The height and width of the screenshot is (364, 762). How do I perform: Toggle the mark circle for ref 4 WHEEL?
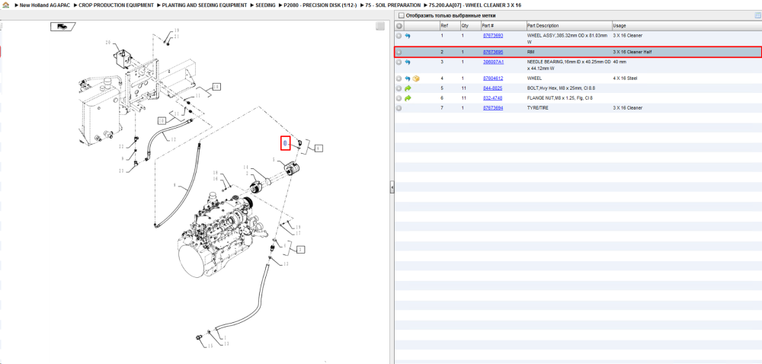point(399,78)
